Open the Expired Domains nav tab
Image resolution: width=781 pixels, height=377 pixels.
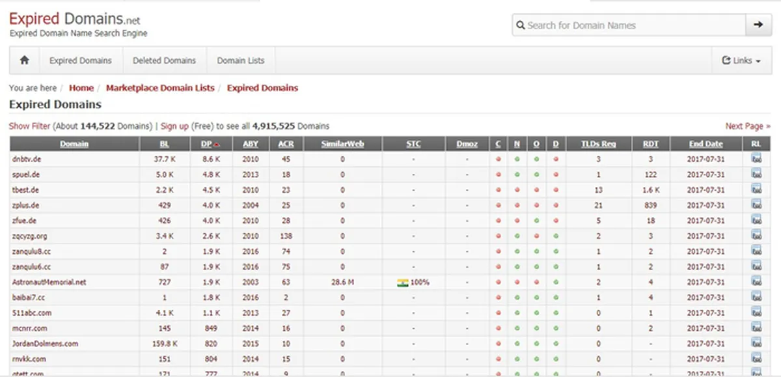point(81,61)
